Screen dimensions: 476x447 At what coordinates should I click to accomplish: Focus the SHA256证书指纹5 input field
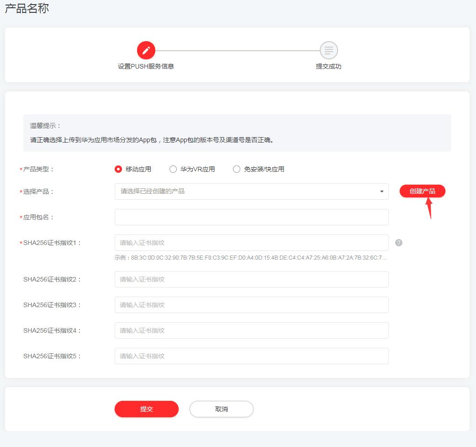point(251,356)
